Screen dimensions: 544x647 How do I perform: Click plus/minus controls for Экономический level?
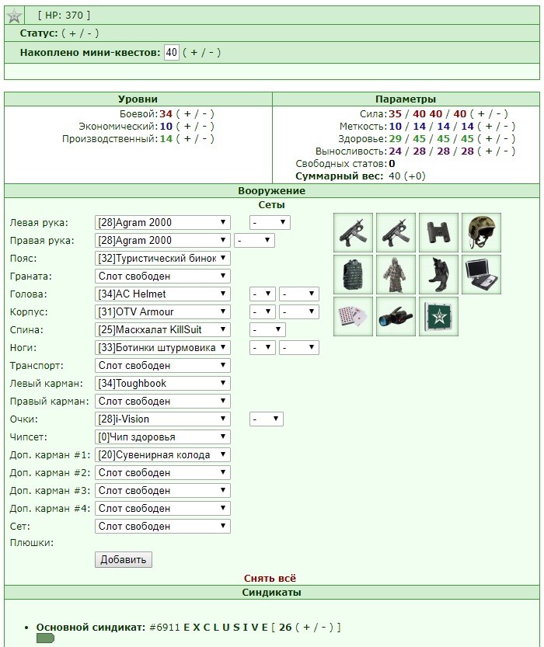tap(195, 127)
